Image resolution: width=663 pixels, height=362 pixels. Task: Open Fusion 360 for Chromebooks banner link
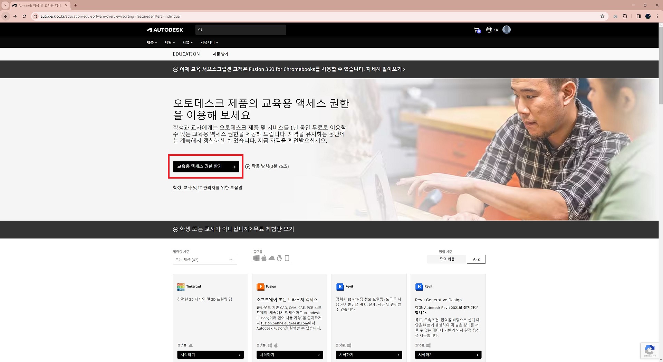pos(289,69)
